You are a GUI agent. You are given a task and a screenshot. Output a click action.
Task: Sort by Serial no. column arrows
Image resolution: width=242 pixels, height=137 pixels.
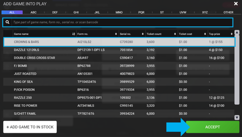click(x=142, y=34)
